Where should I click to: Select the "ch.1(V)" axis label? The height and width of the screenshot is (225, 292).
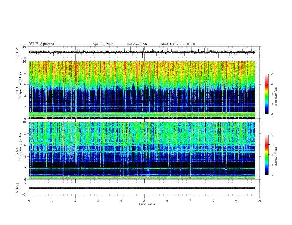point(18,52)
